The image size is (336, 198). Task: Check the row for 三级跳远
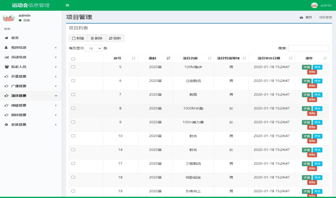[73, 163]
